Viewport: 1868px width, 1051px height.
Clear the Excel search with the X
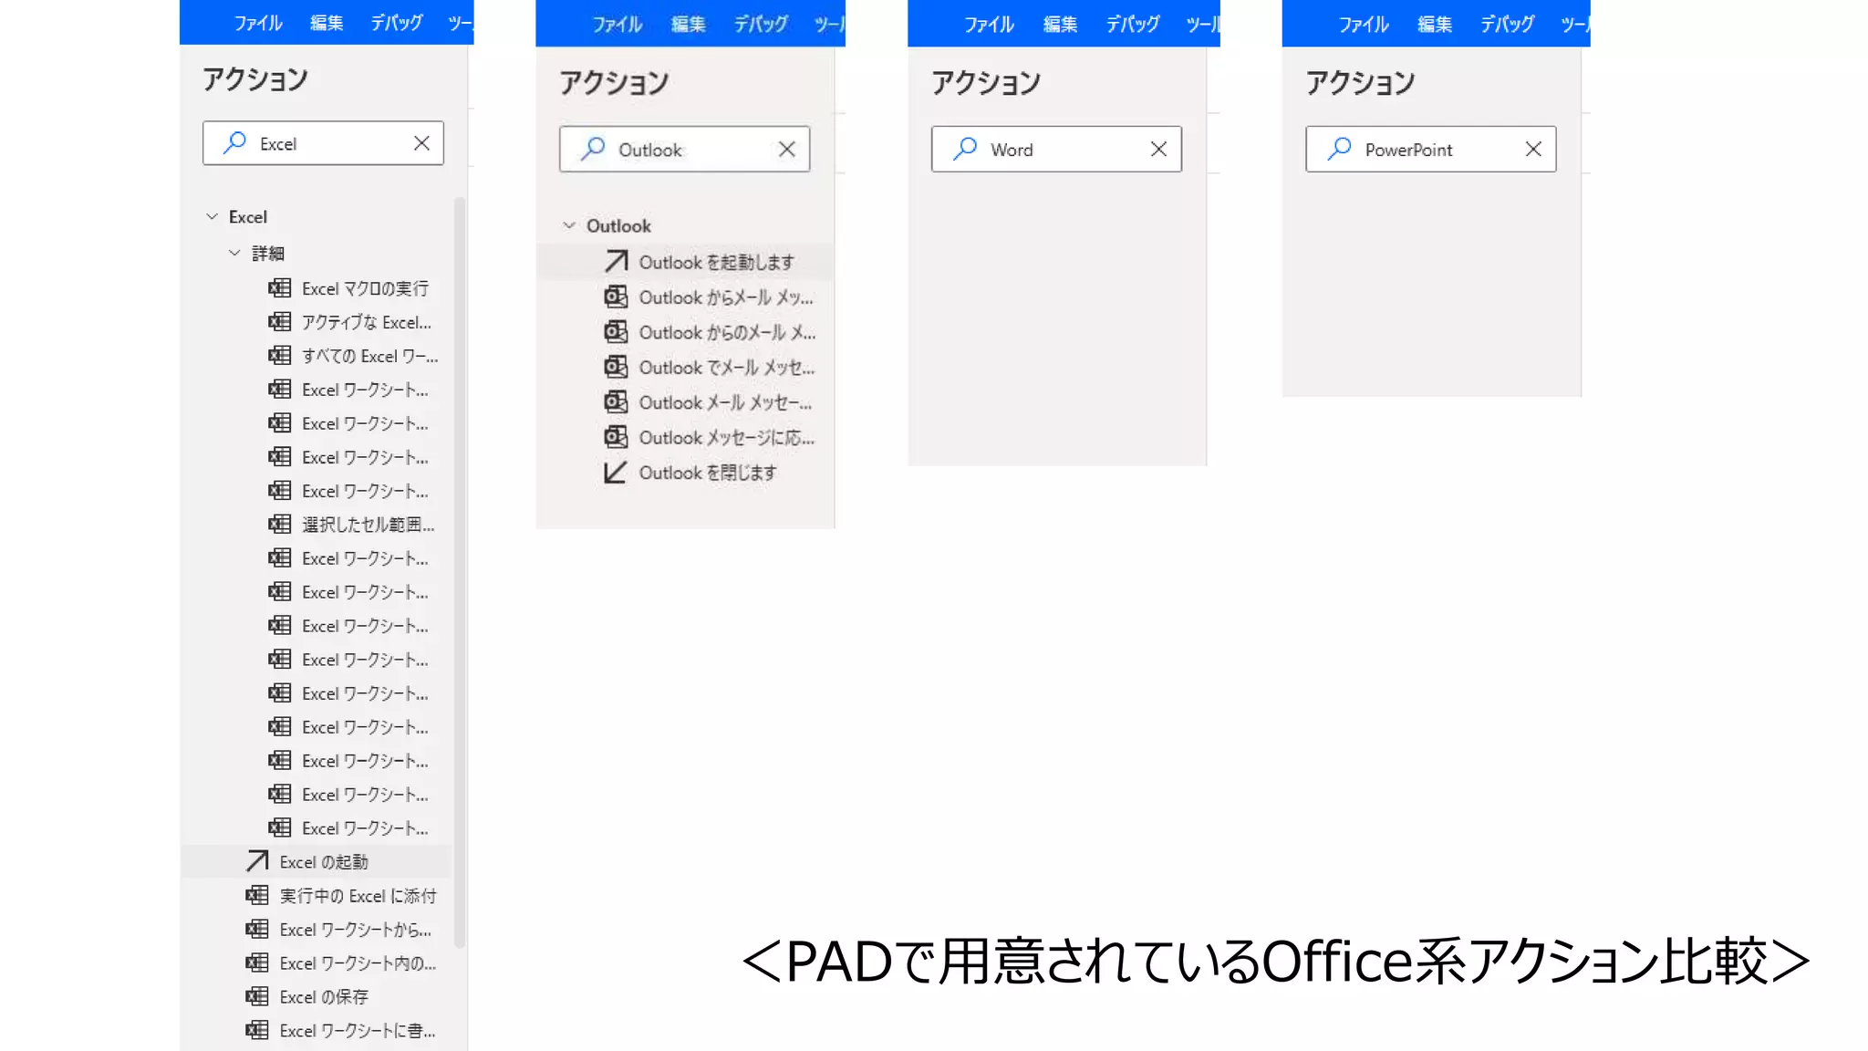click(x=421, y=143)
